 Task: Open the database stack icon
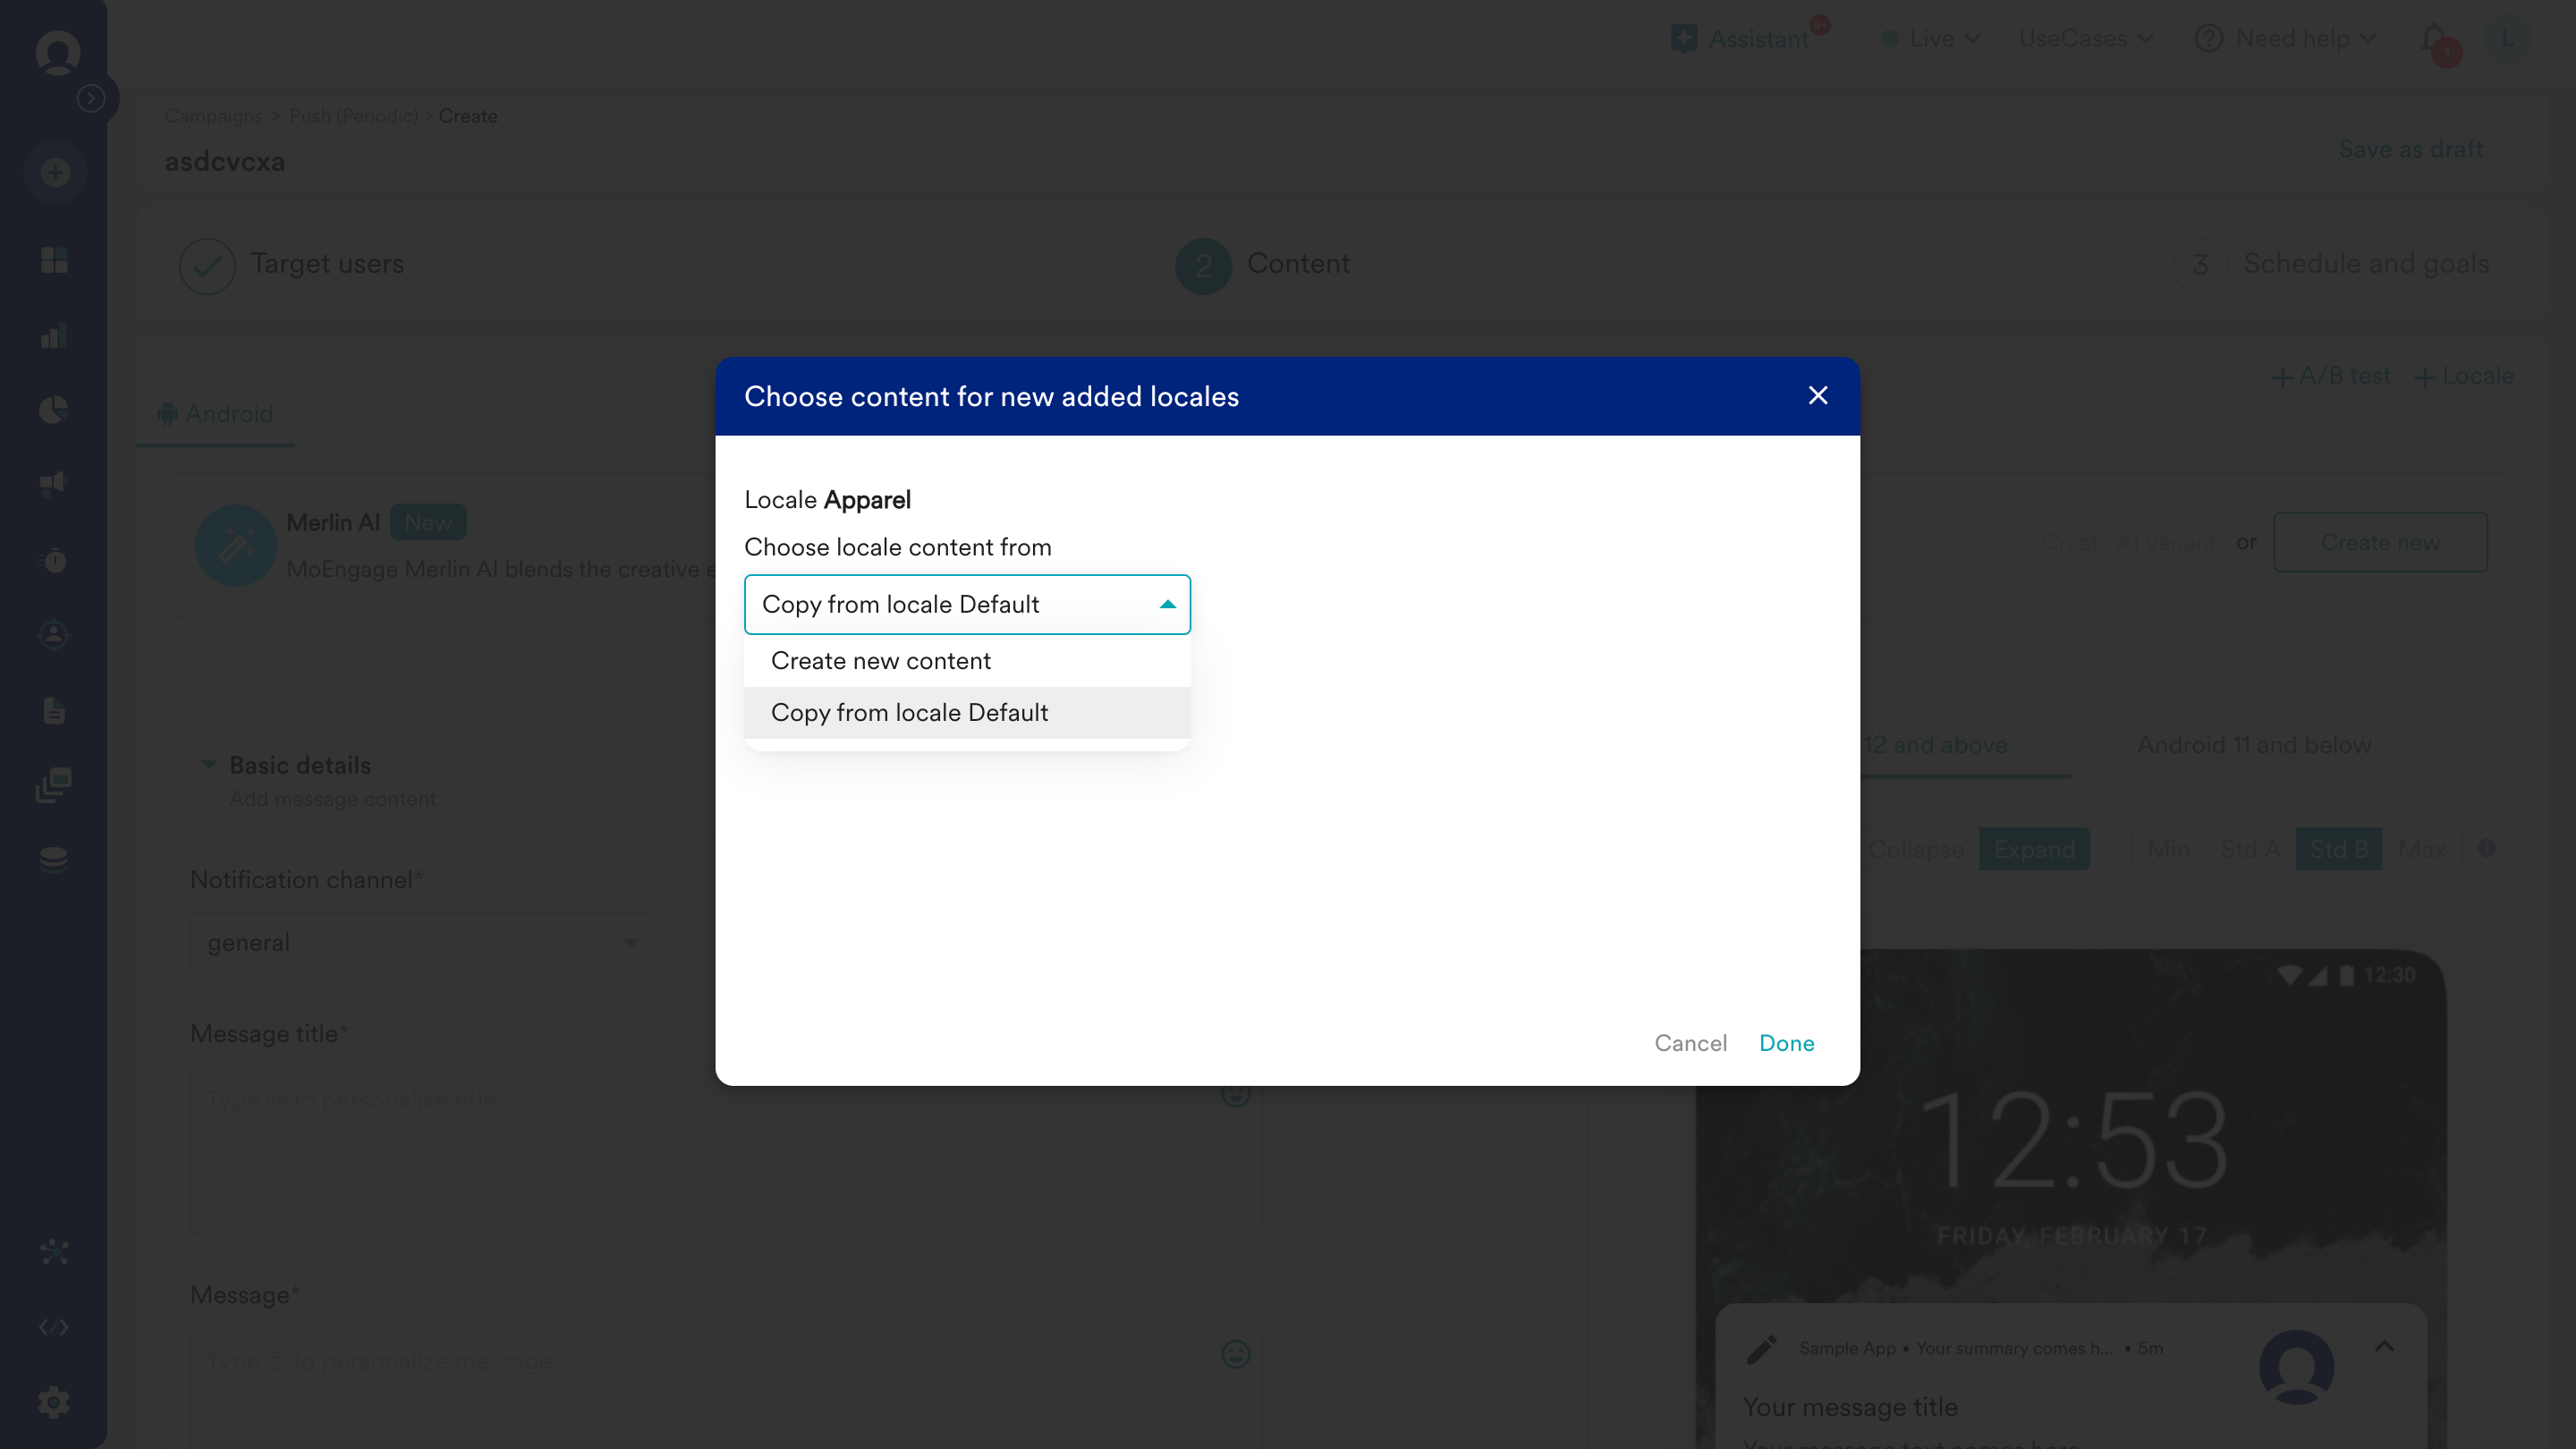[x=54, y=859]
